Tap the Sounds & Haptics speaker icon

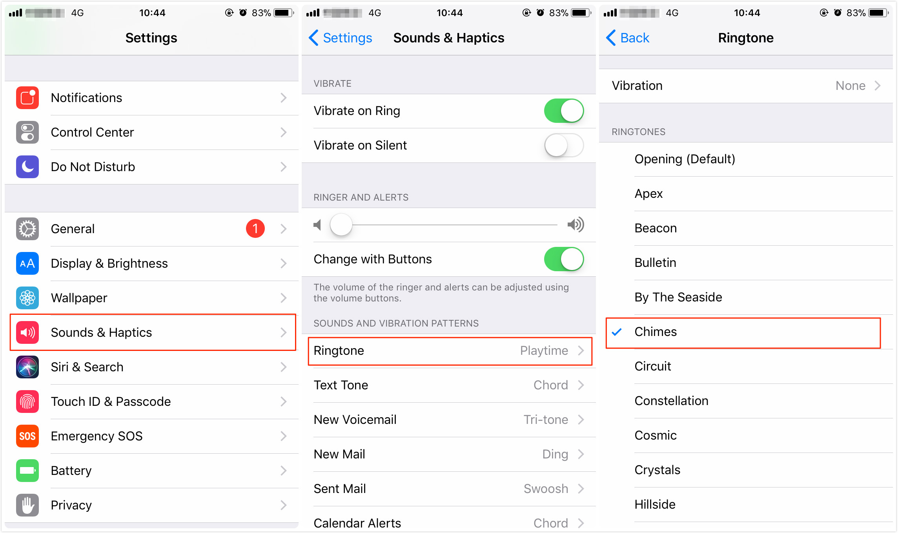tap(27, 332)
